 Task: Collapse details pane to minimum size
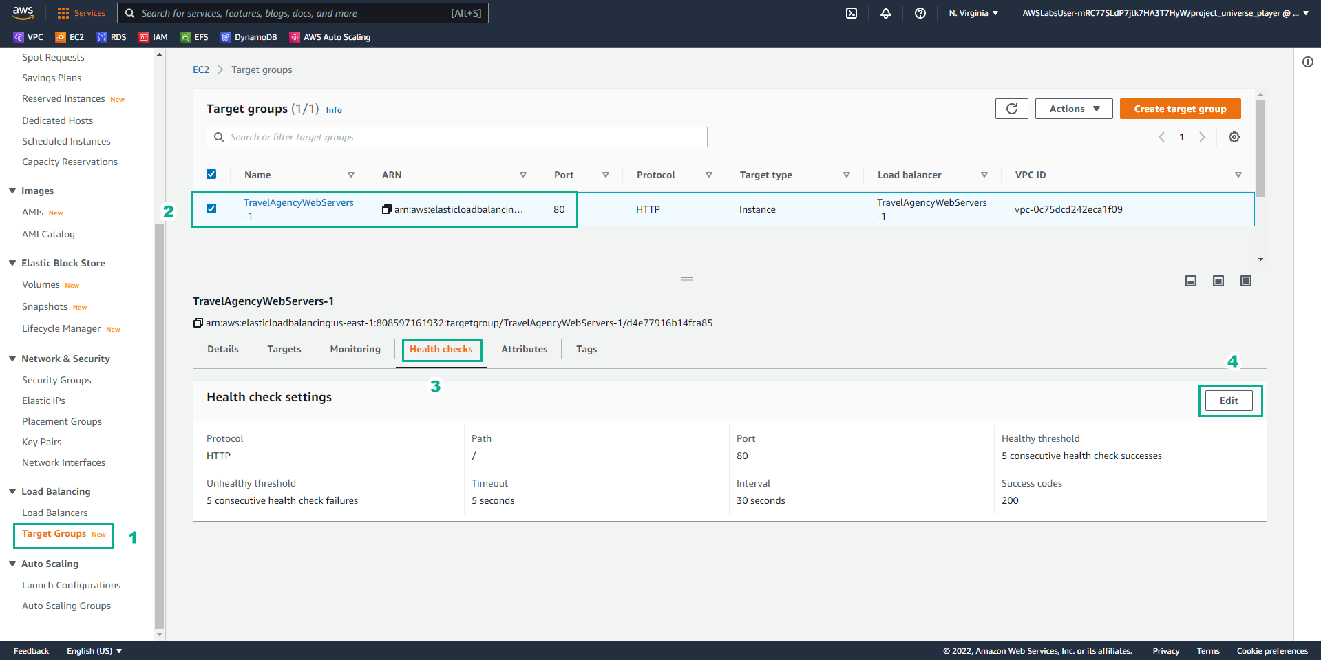[x=1191, y=281]
